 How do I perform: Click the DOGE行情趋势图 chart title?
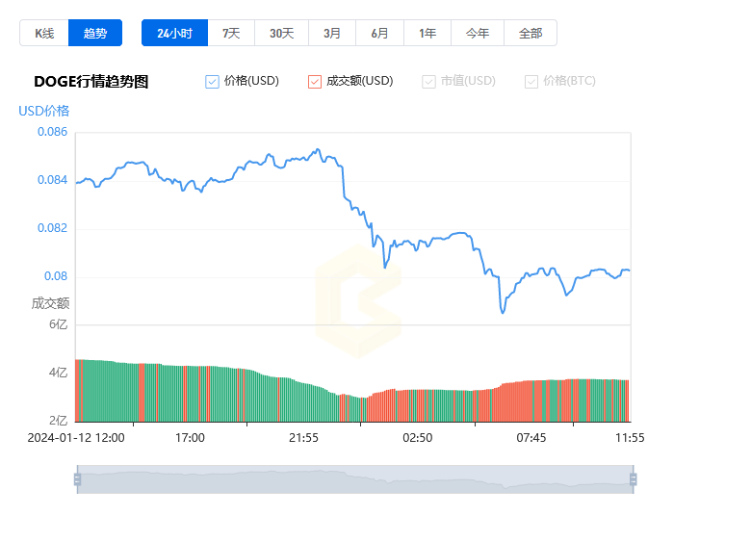tap(91, 82)
